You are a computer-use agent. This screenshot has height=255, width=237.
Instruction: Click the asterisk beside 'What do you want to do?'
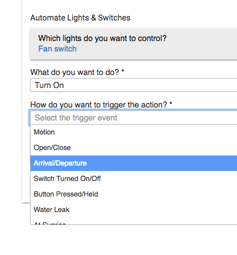point(123,71)
